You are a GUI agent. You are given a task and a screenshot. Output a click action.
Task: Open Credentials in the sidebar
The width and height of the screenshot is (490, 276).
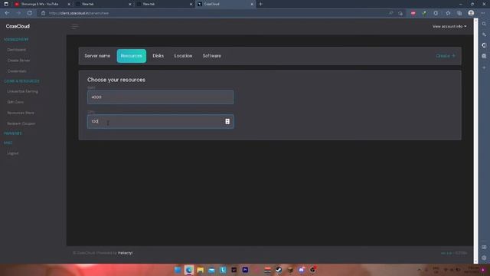[x=17, y=71]
